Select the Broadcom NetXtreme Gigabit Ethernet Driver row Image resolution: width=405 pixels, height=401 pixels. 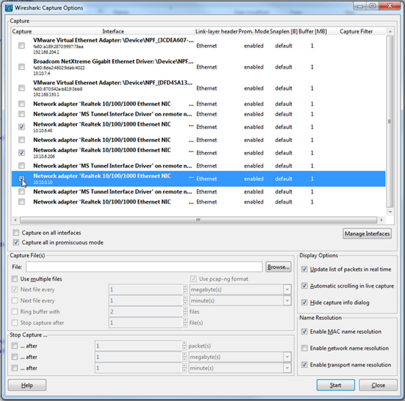pos(198,67)
